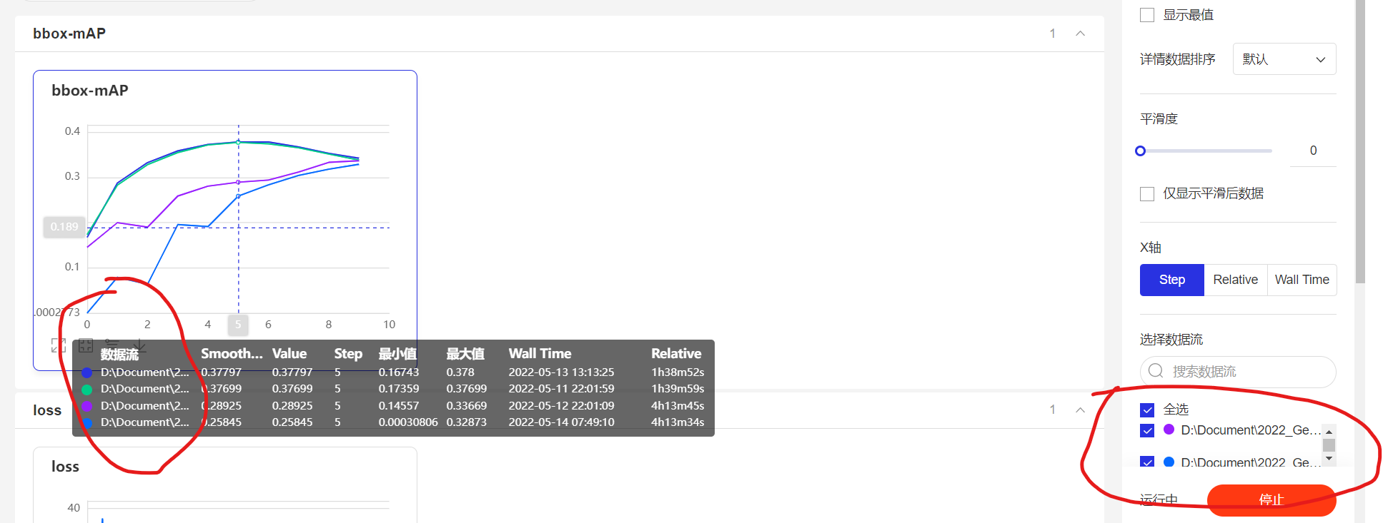
Task: Maximize the bbox-mAP chart with the expand icon
Action: [x=59, y=346]
